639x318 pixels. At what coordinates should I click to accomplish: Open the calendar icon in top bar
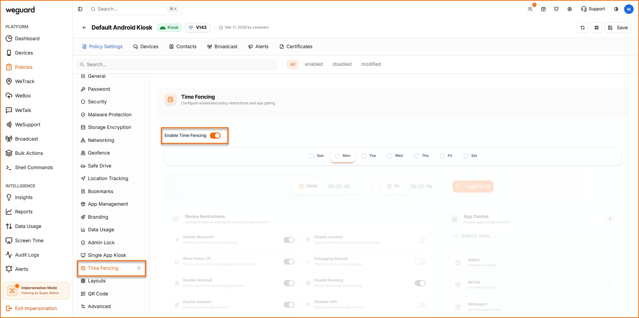click(x=543, y=9)
